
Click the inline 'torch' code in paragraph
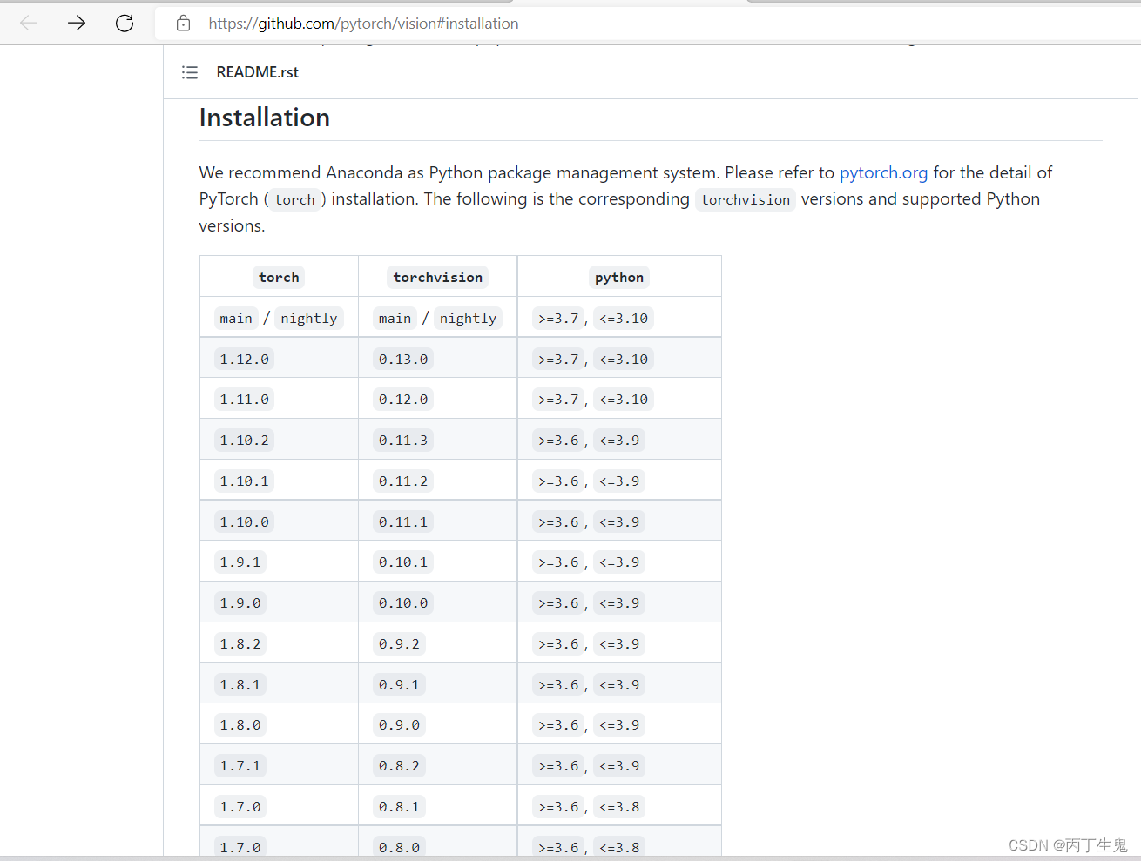pos(294,199)
